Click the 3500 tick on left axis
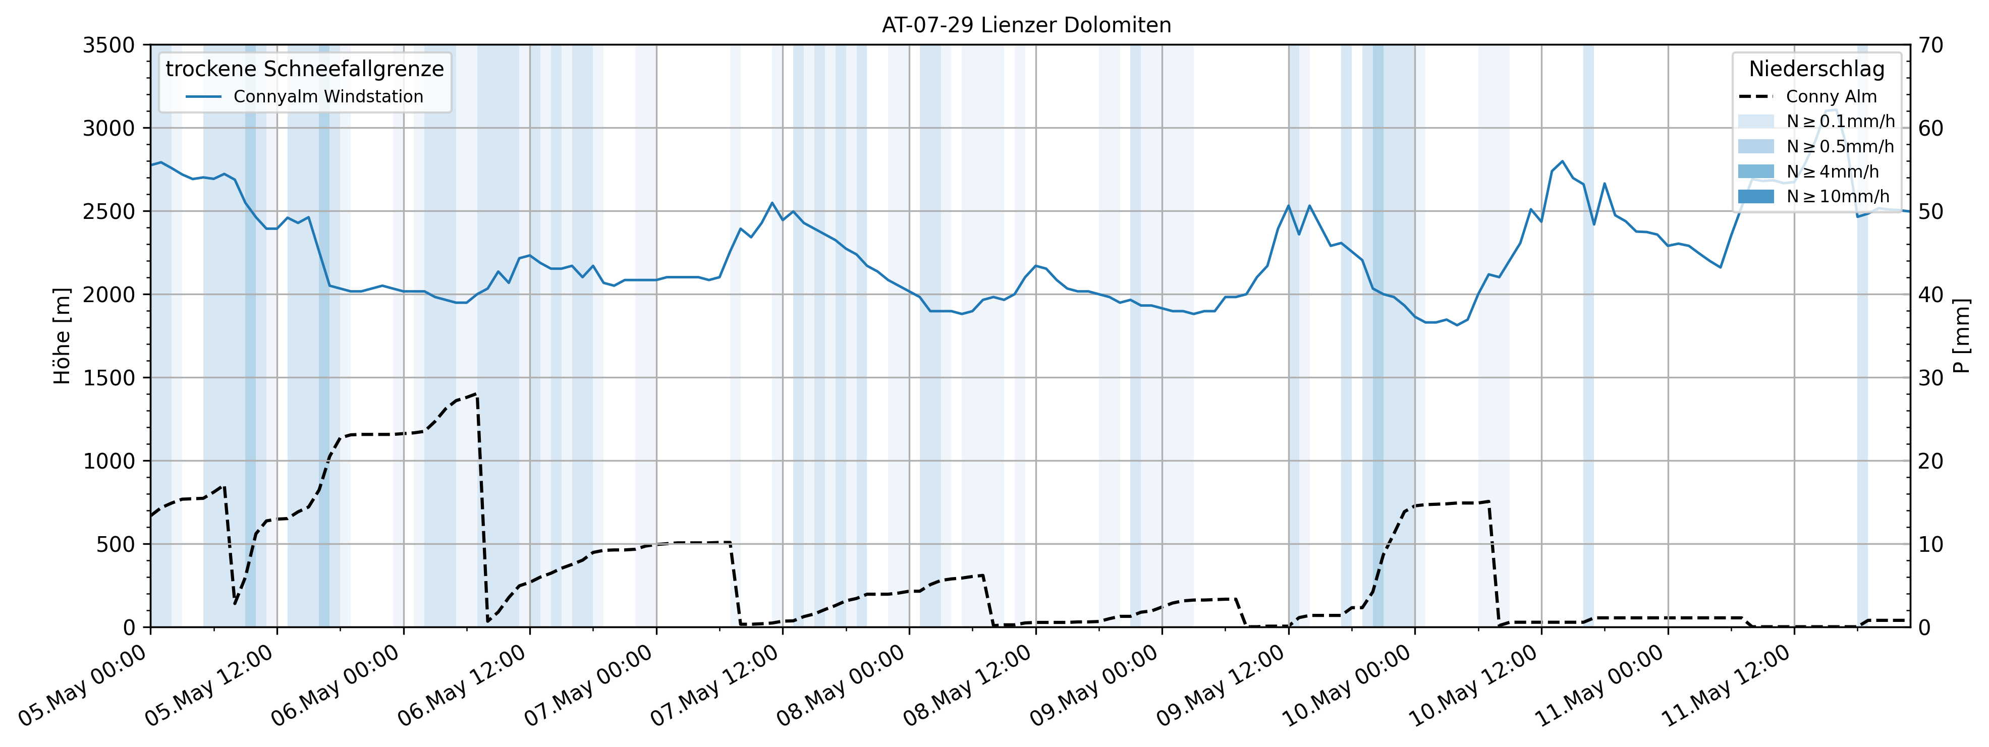1989x747 pixels. point(108,45)
